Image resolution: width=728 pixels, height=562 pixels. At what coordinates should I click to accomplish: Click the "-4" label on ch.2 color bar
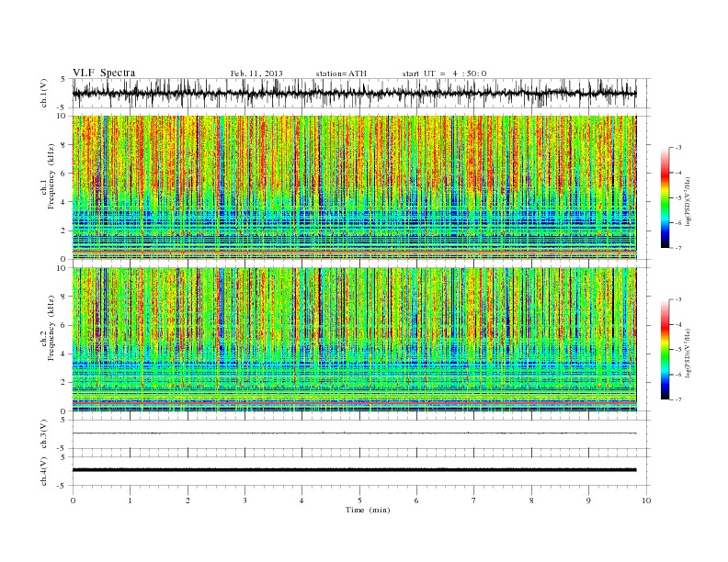click(678, 324)
